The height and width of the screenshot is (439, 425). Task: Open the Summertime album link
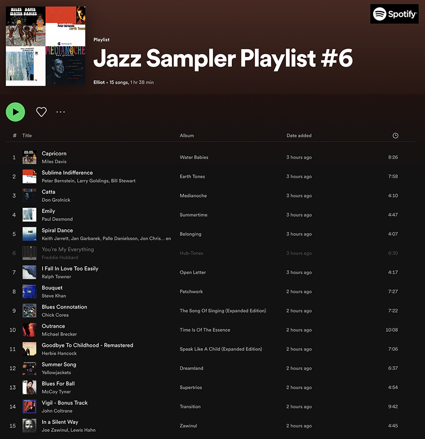(193, 215)
